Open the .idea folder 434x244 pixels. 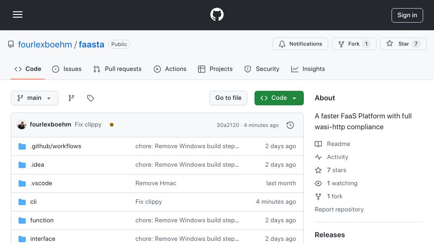click(37, 164)
